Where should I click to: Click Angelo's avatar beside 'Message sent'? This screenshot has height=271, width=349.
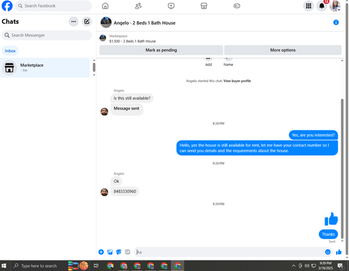click(104, 112)
